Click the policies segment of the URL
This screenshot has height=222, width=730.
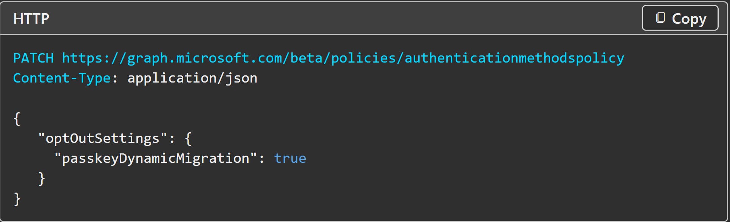363,58
